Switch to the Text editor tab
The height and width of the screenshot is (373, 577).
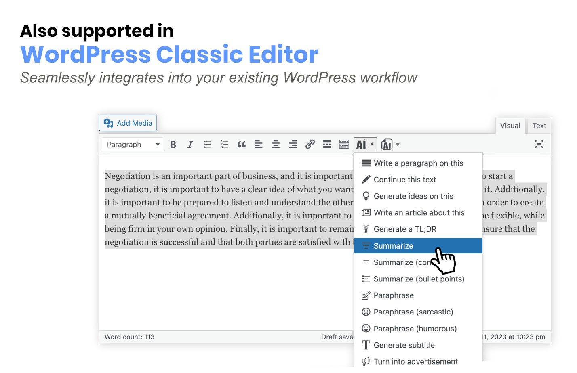click(539, 126)
